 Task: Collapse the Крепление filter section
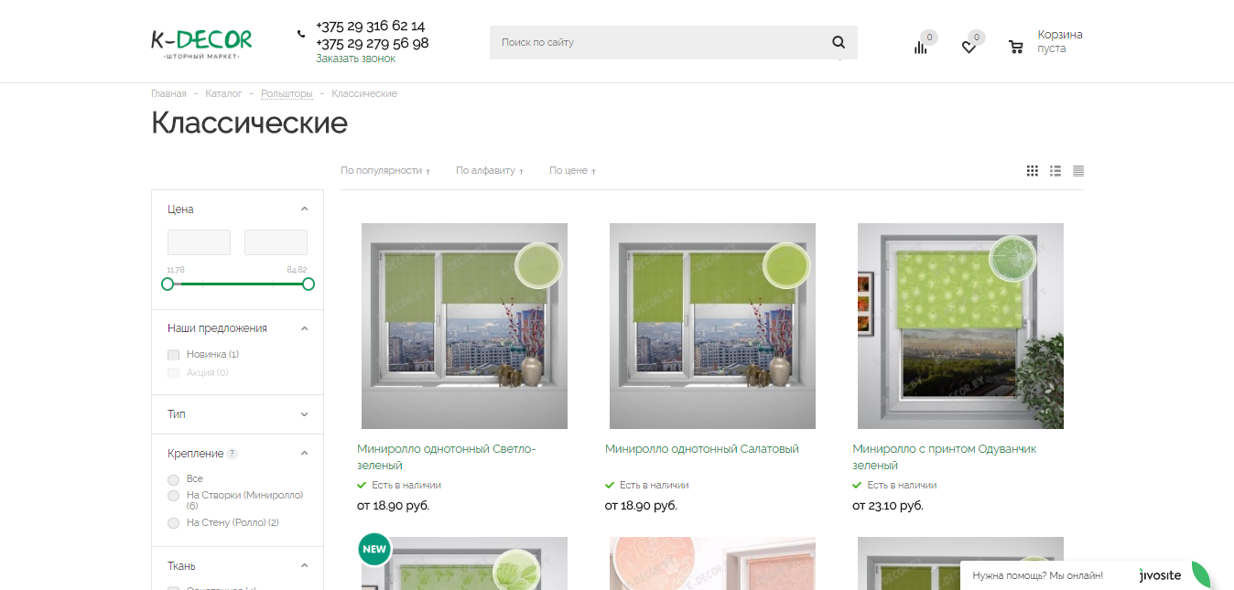pyautogui.click(x=305, y=453)
